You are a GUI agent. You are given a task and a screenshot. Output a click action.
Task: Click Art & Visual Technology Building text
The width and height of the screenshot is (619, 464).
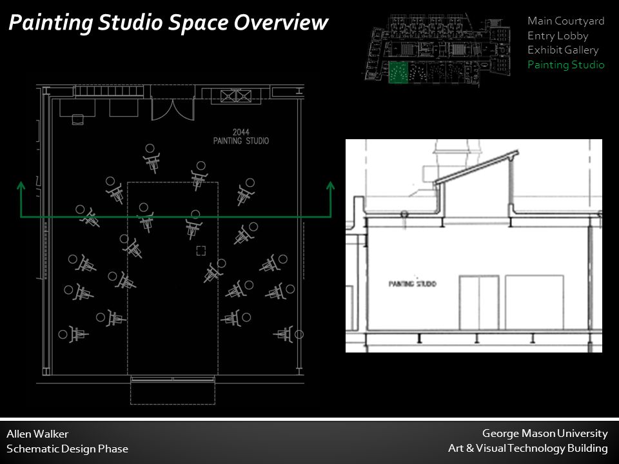click(528, 449)
